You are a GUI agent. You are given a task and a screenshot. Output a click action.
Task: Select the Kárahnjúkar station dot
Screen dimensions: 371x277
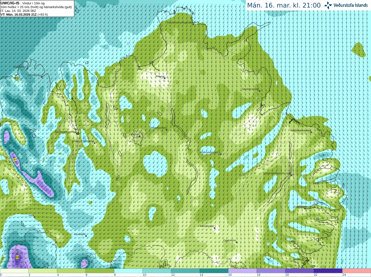(x=215, y=228)
